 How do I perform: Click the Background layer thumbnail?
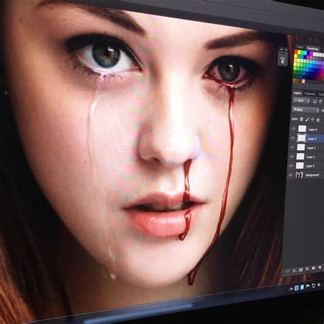tap(299, 175)
